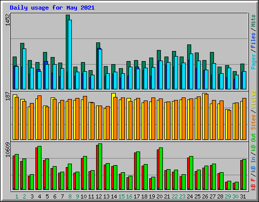Click the yellow Visits bar for day 26
The width and height of the screenshot is (259, 202).
tap(203, 116)
